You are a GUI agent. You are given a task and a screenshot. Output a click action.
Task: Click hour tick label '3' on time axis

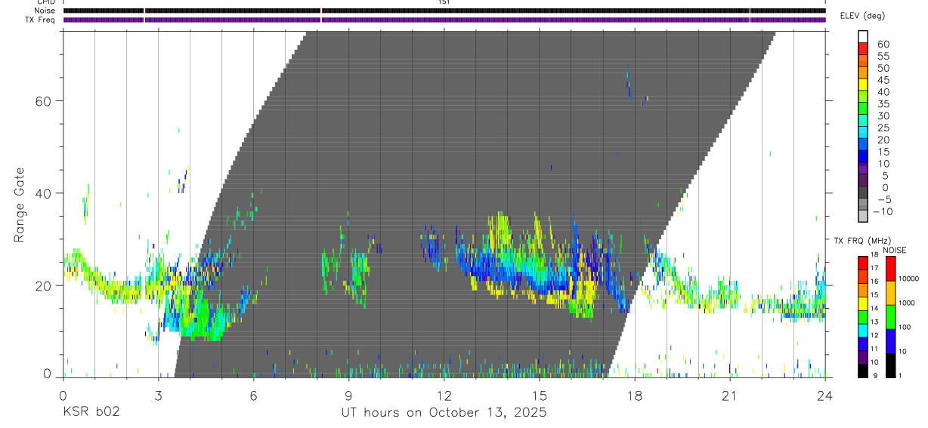tap(158, 395)
